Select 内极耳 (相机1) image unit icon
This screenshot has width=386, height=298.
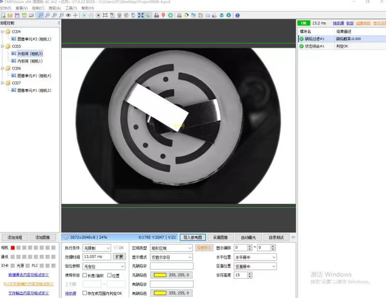click(x=14, y=61)
